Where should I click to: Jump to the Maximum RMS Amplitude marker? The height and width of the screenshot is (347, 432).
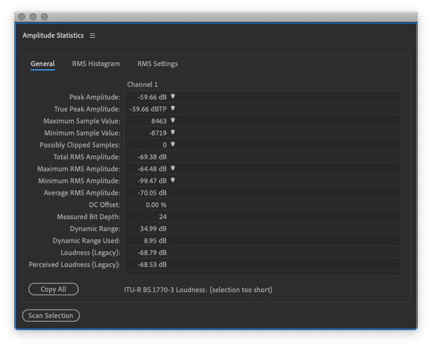[173, 168]
